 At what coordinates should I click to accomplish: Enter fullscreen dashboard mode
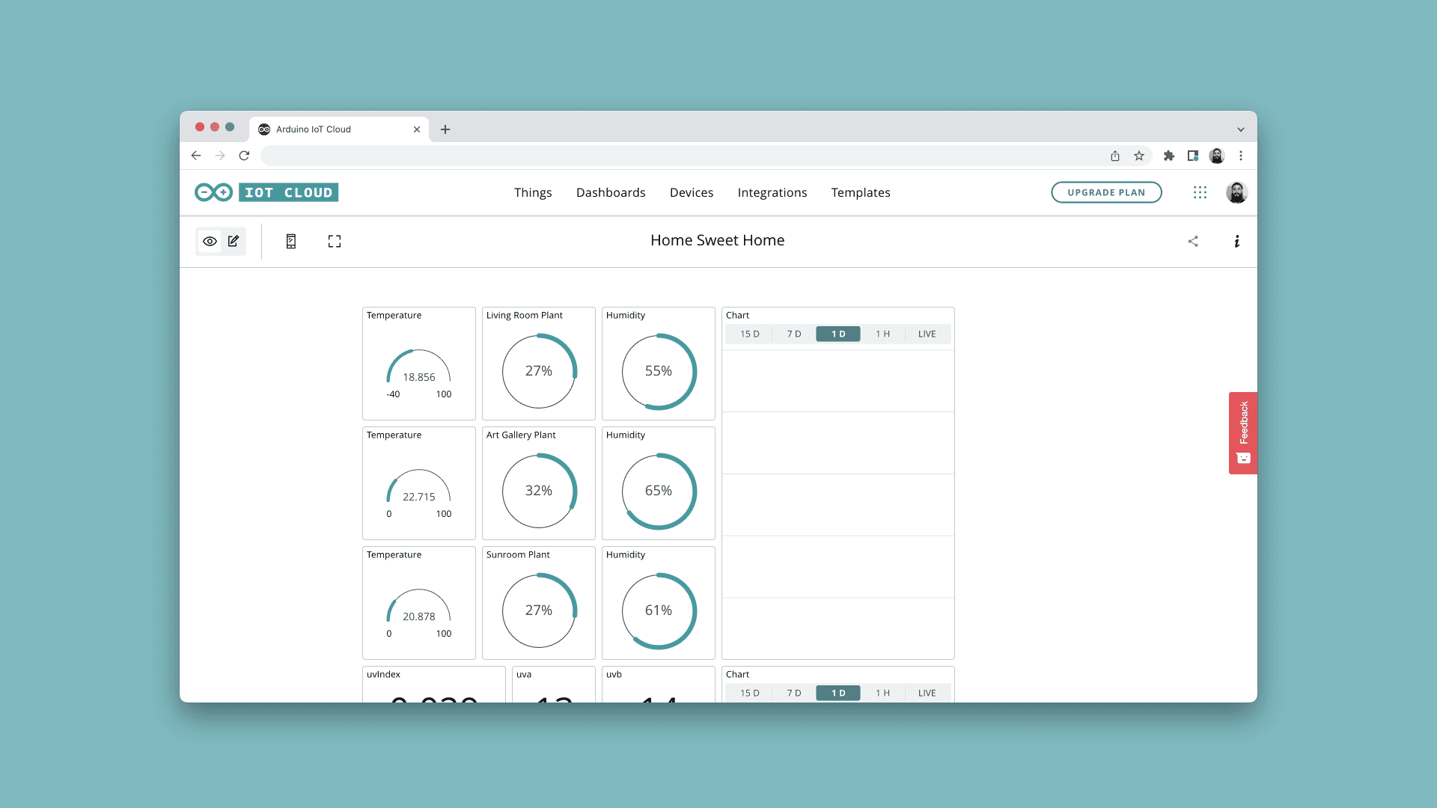tap(335, 241)
